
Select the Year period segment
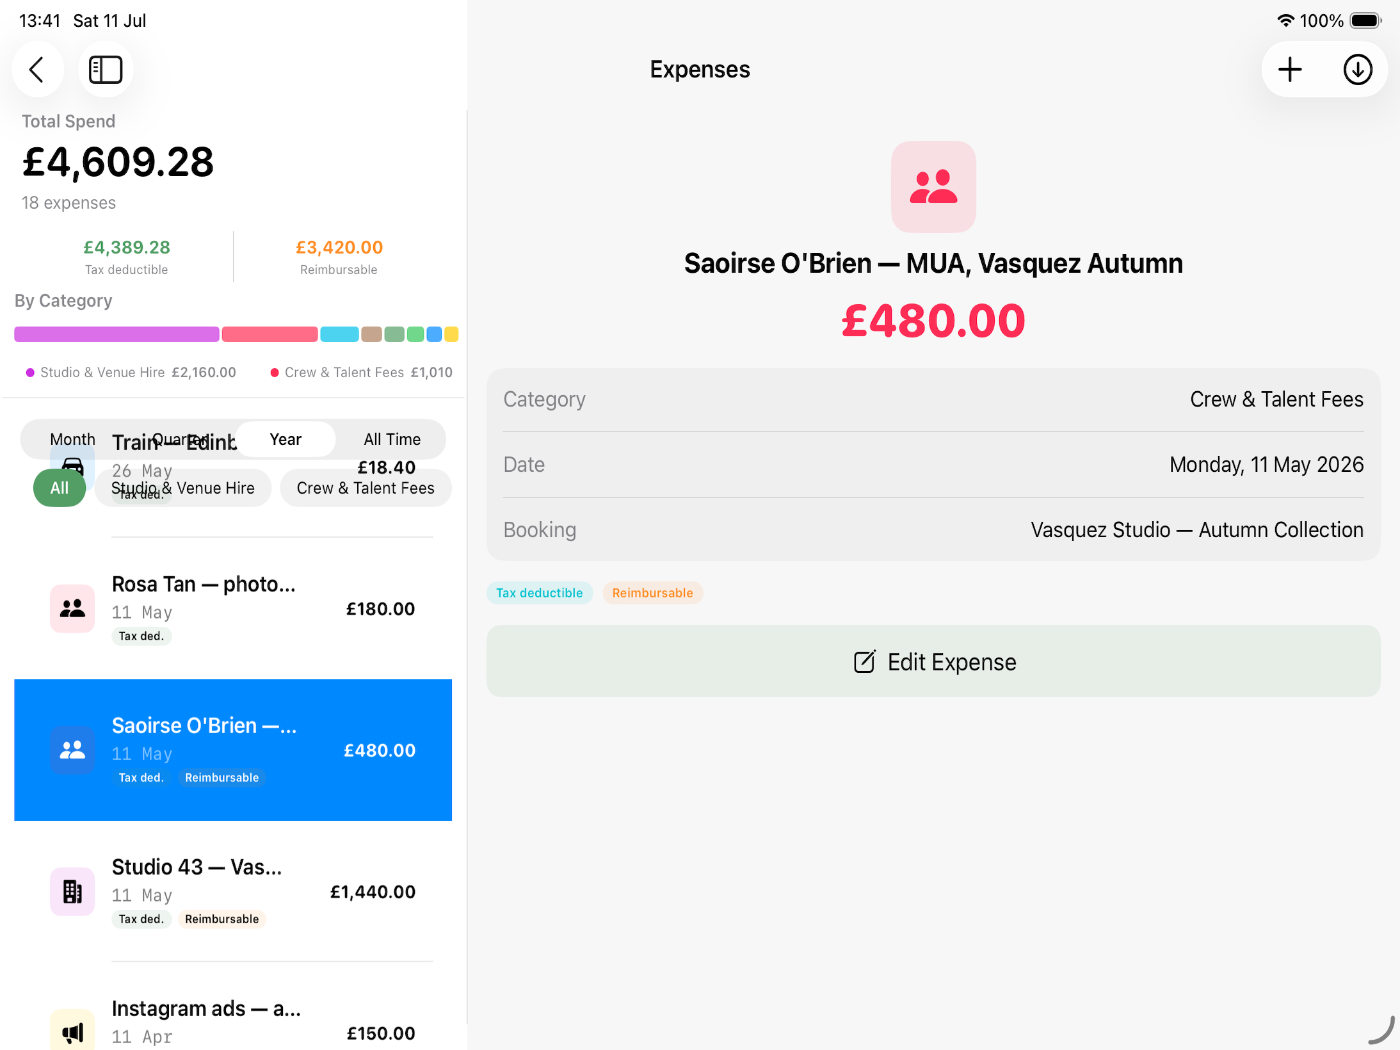[x=286, y=439]
